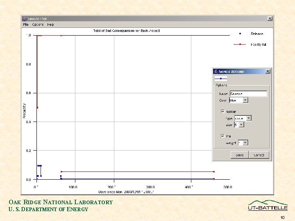Click the Release legend label

pyautogui.click(x=257, y=34)
